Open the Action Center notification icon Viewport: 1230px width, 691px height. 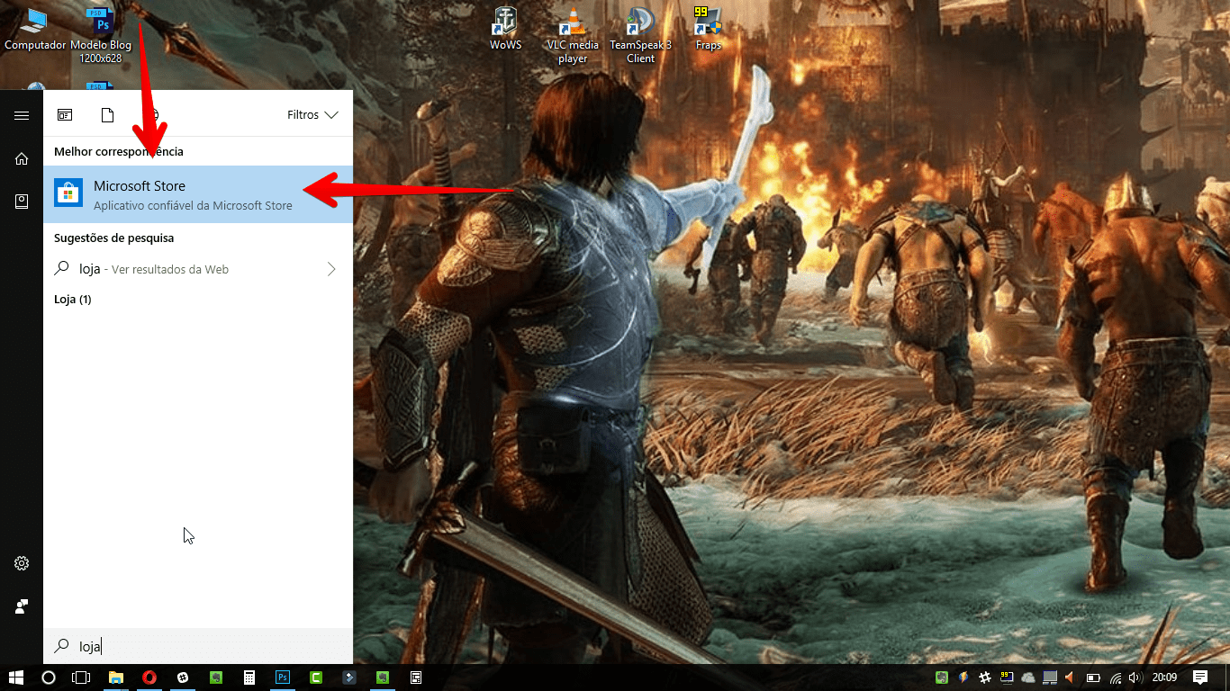1200,678
